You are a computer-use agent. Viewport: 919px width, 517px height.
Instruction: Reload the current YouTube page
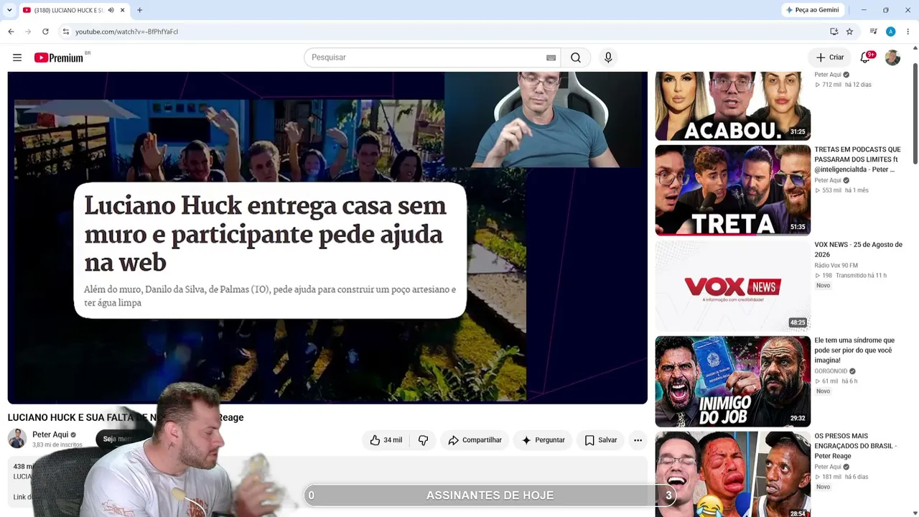(45, 32)
